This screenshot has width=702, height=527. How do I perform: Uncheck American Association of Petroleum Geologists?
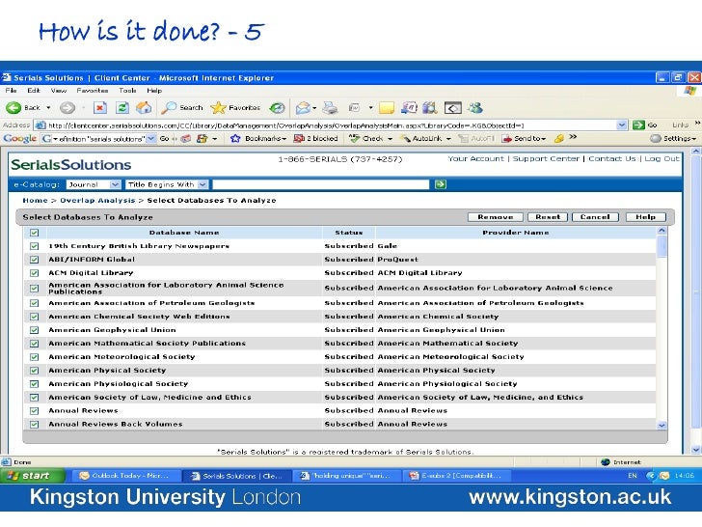35,303
